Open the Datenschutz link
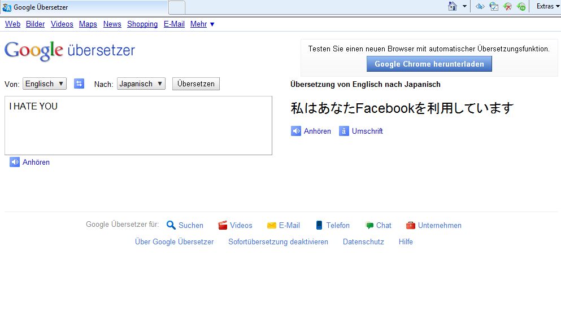 pos(363,242)
